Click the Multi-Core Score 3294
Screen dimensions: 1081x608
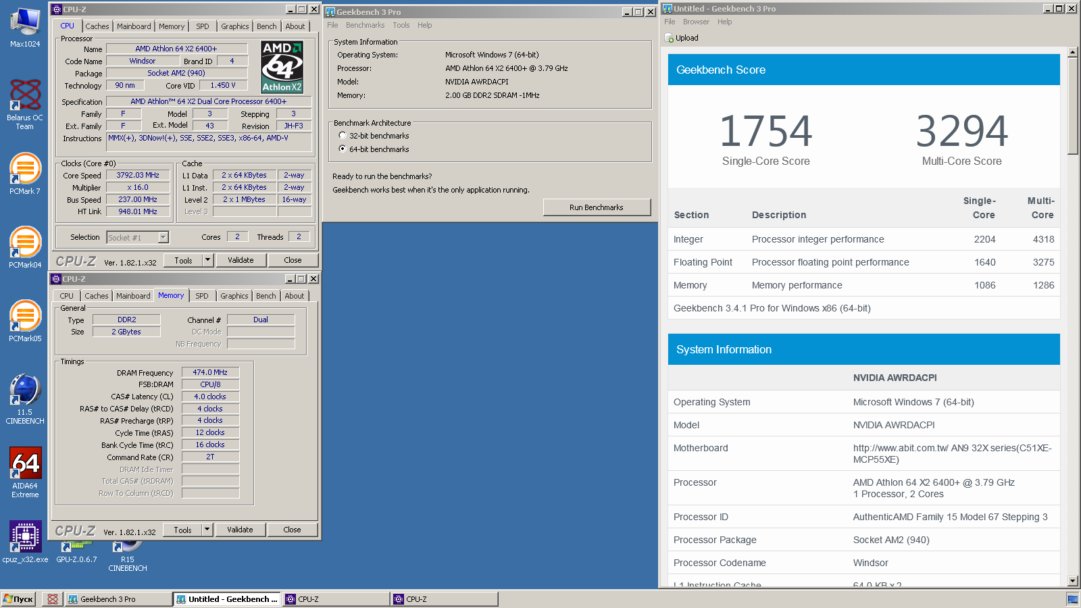click(961, 131)
